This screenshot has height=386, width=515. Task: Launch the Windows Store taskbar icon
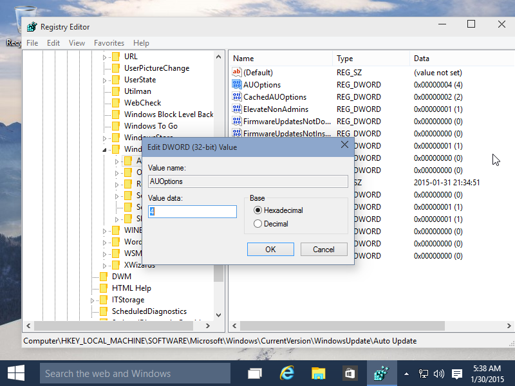pos(349,372)
